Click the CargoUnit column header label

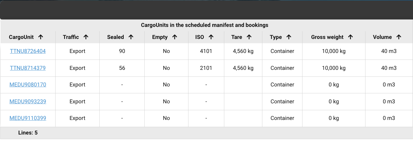[21, 37]
